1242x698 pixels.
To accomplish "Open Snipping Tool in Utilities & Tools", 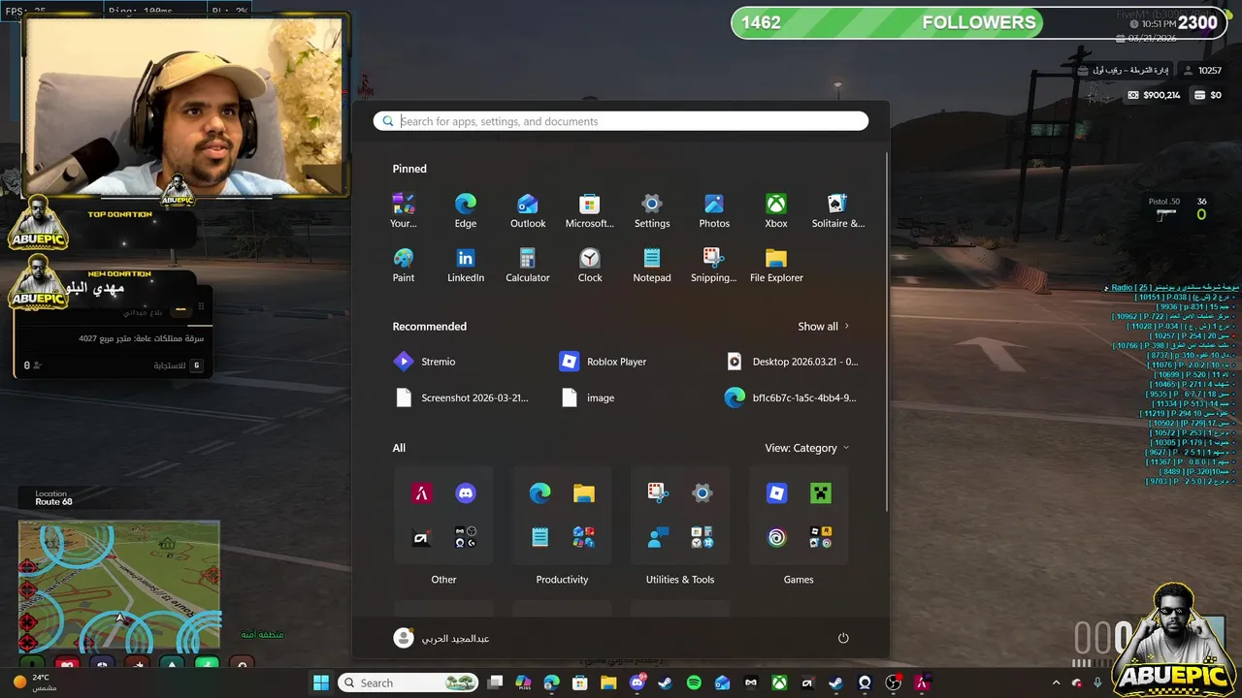I will click(658, 493).
